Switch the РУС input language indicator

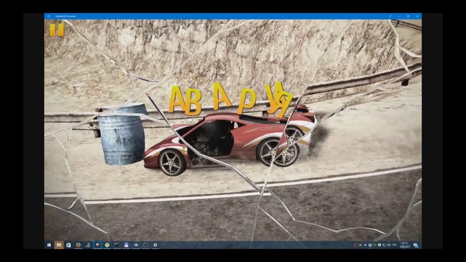(394, 245)
